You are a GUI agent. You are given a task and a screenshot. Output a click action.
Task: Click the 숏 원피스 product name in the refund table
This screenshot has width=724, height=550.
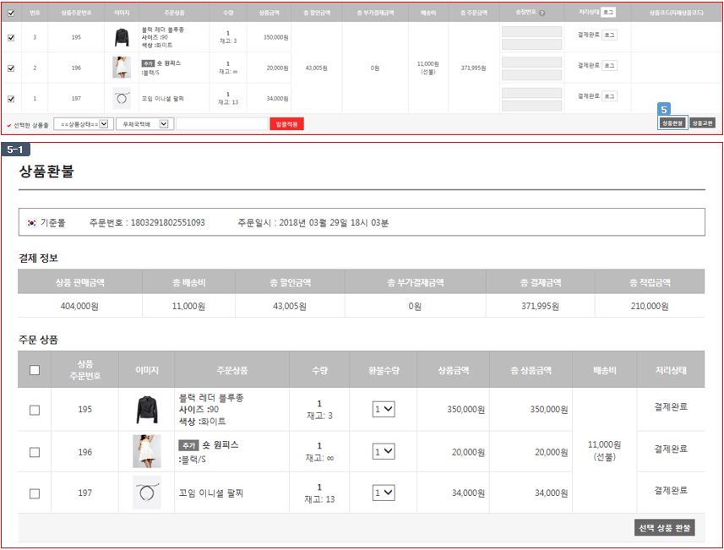[x=220, y=444]
